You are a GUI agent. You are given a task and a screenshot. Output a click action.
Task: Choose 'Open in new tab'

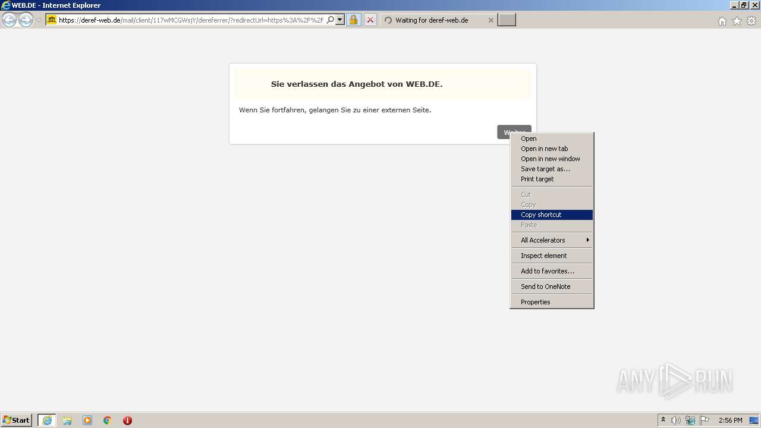tap(552, 149)
